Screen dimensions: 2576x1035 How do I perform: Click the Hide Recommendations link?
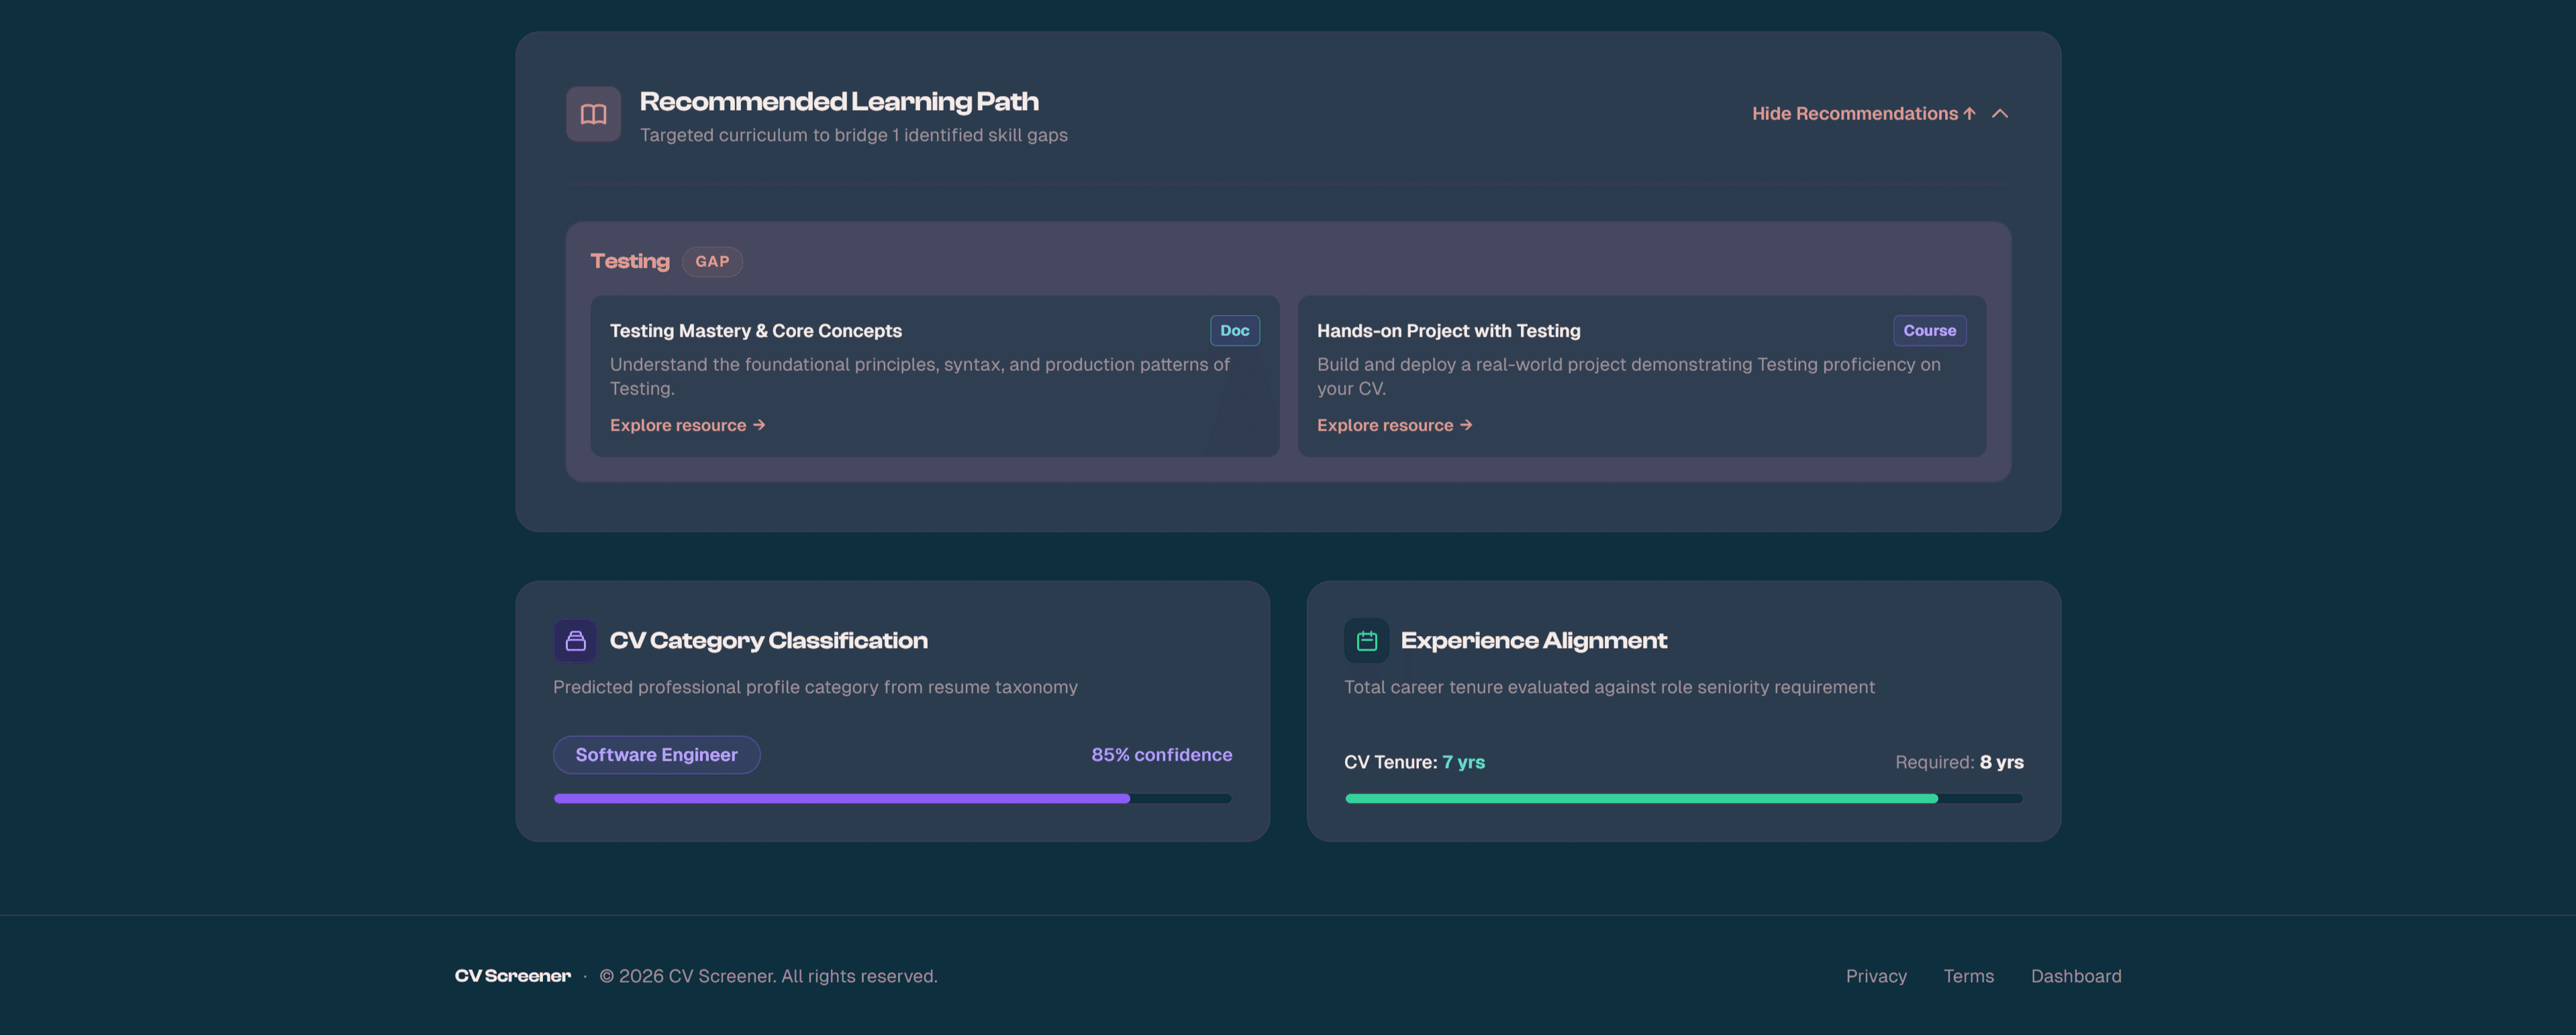coord(1863,114)
